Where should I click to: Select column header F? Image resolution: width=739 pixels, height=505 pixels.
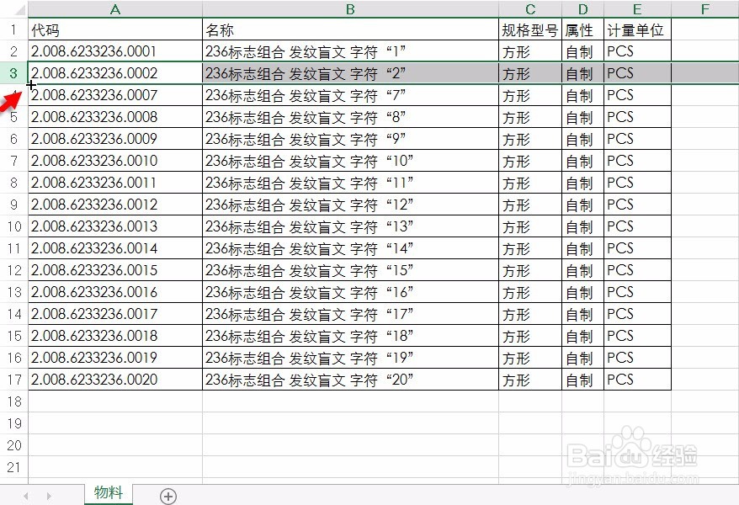tap(704, 9)
